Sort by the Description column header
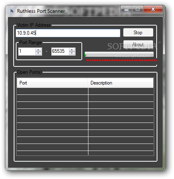The height and width of the screenshot is (179, 174). [121, 83]
